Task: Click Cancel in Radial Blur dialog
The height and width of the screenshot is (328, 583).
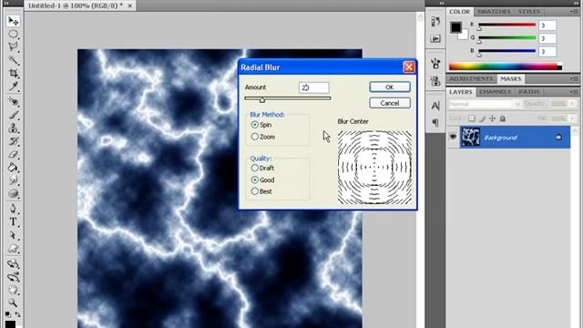Action: click(390, 103)
